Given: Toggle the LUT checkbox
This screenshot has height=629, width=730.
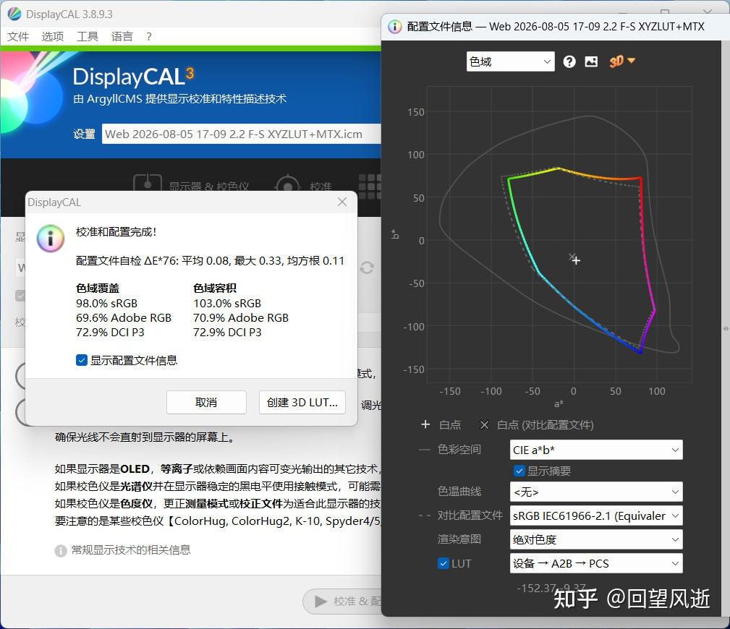Looking at the screenshot, I should [443, 563].
